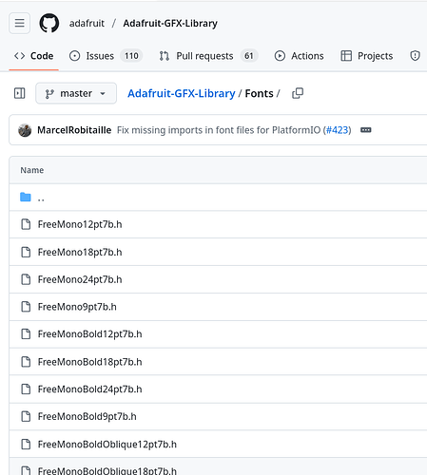Toggle the file tree side panel

click(x=20, y=93)
